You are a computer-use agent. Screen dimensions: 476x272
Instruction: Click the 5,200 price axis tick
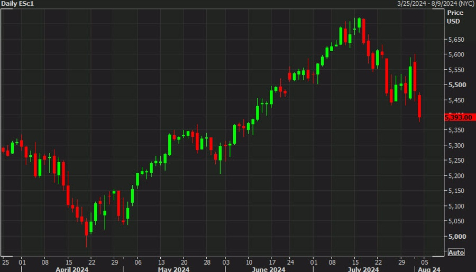tap(456, 176)
